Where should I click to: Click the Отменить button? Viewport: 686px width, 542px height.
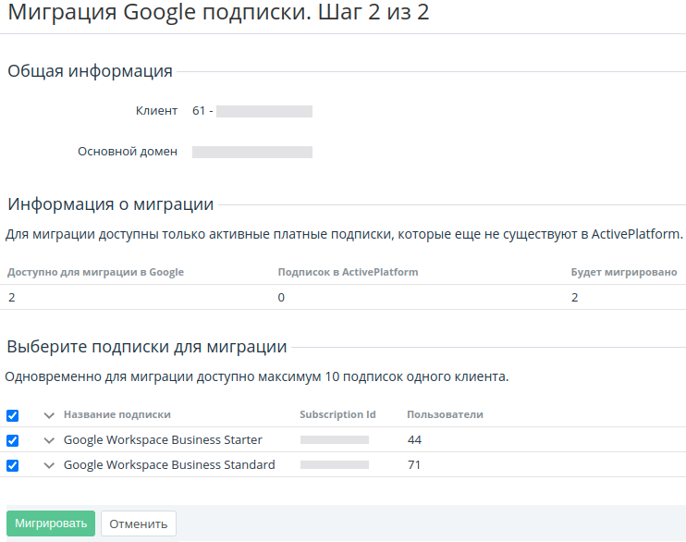click(139, 524)
